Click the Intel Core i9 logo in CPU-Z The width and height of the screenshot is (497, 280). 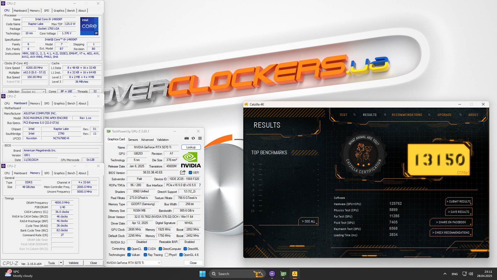(x=89, y=26)
